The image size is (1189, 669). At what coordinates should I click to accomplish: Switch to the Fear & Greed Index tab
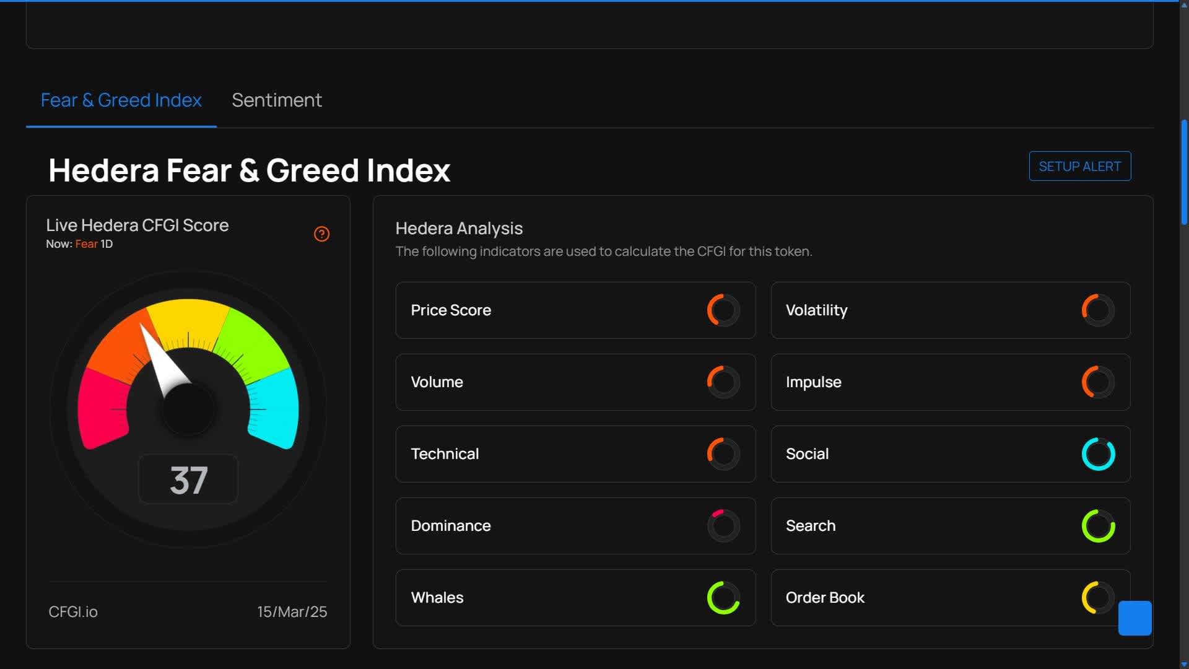click(121, 100)
